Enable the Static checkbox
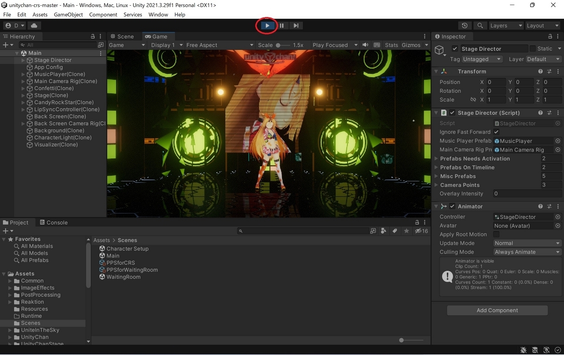 [x=532, y=49]
